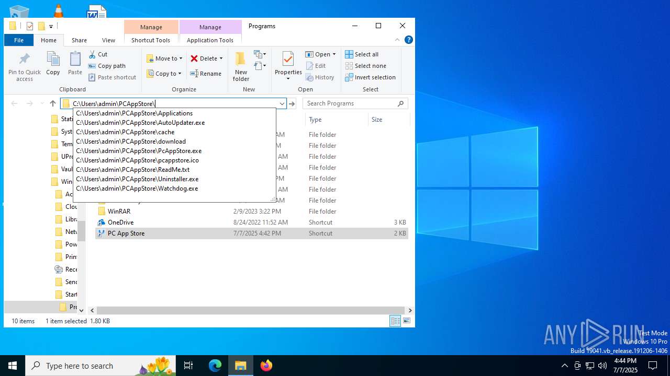670x376 pixels.
Task: Select the download path suggestion
Action: coord(174,142)
